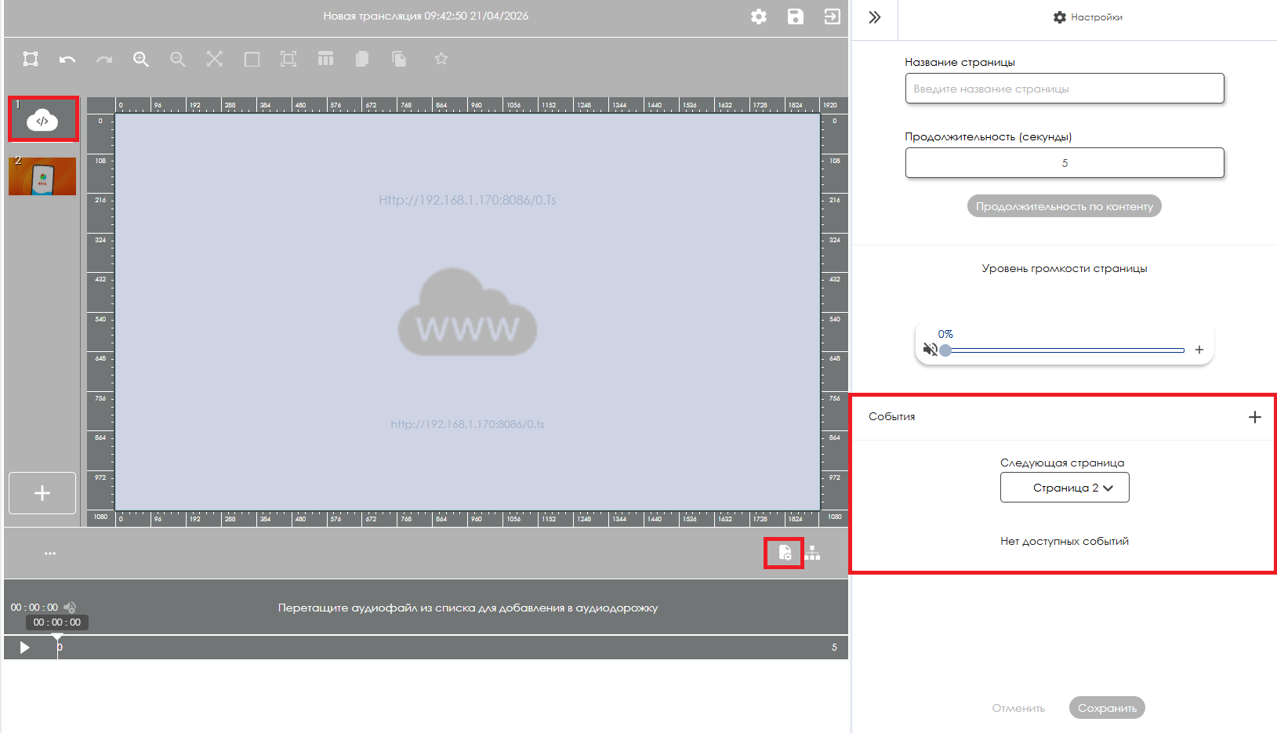This screenshot has height=733, width=1277.
Task: Click the zoom in magnifier
Action: tap(141, 60)
